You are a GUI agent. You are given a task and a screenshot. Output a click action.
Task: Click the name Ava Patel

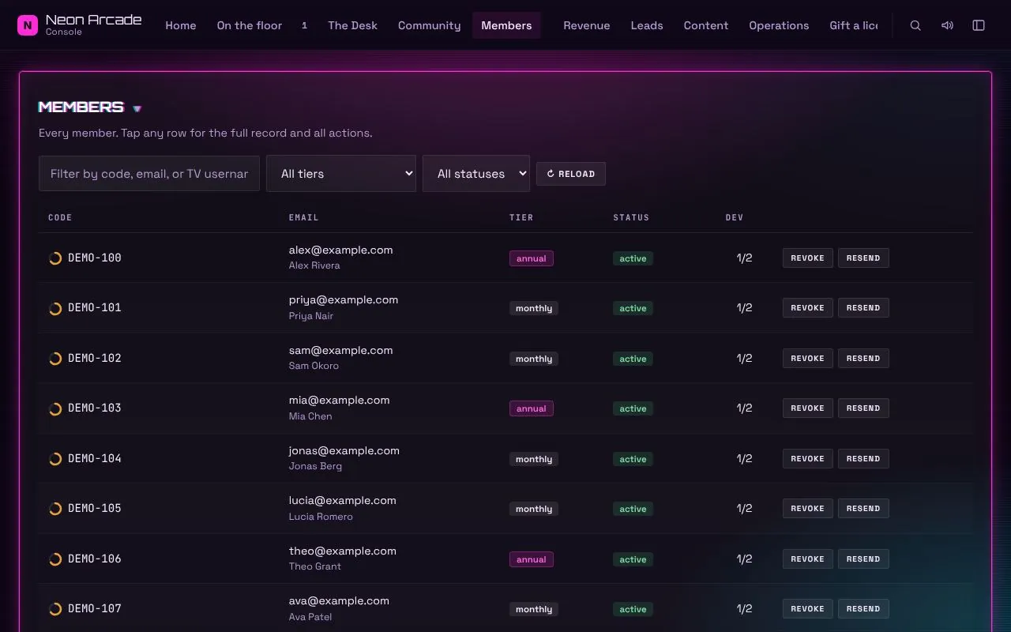pos(310,616)
